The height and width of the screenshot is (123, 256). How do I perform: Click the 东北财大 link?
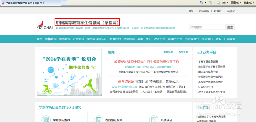click(x=160, y=87)
